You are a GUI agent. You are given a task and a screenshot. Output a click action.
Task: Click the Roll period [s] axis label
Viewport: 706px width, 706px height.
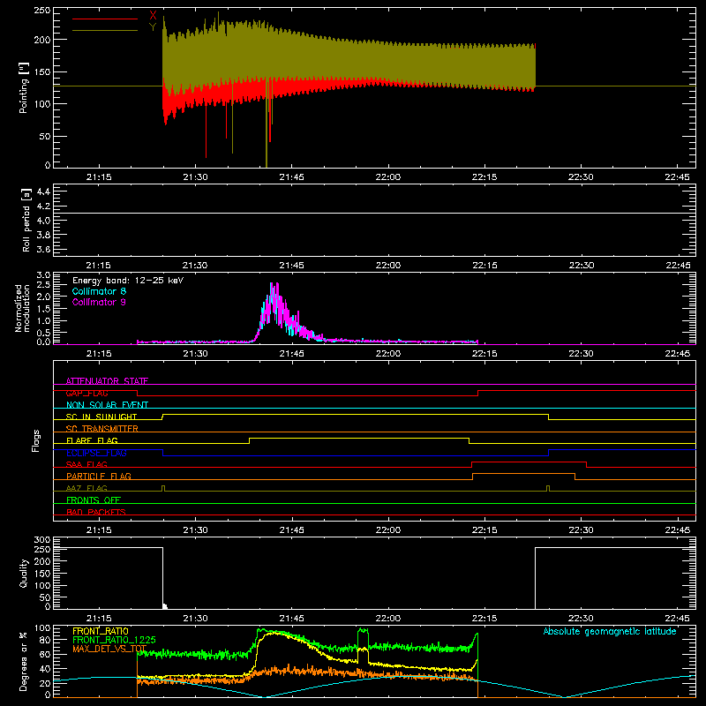click(26, 220)
